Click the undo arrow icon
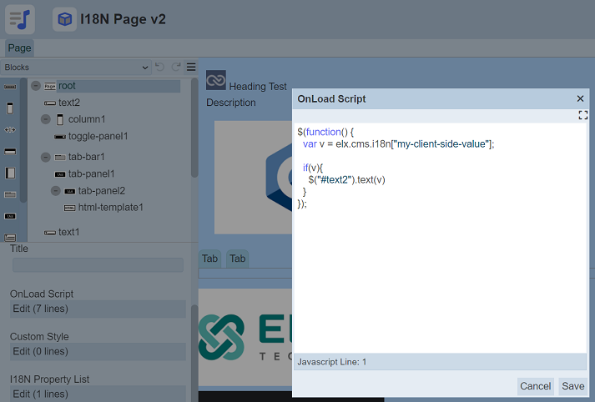The image size is (595, 402). point(159,67)
